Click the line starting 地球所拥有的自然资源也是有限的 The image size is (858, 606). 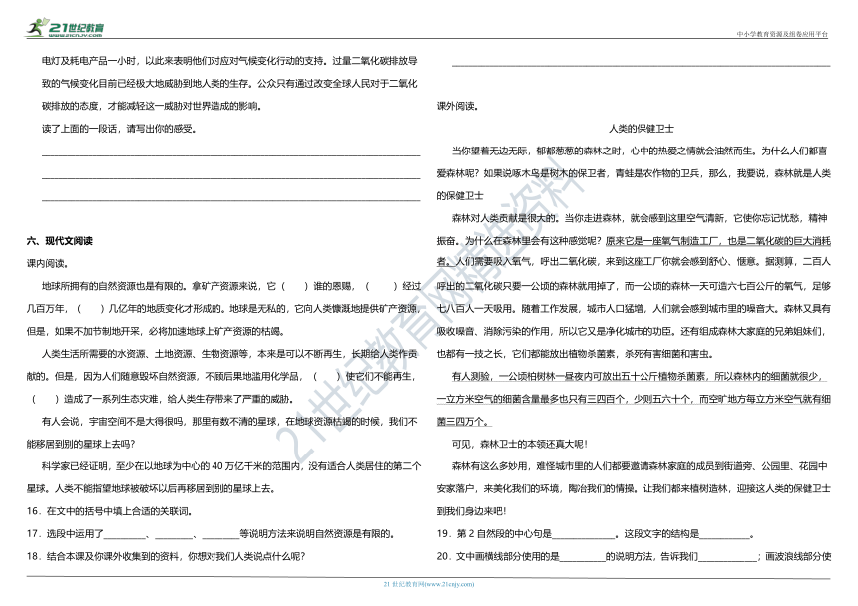[230, 286]
